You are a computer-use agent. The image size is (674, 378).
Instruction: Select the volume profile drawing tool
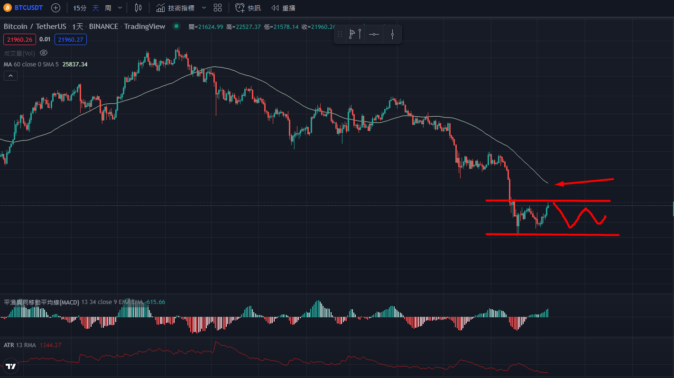355,34
